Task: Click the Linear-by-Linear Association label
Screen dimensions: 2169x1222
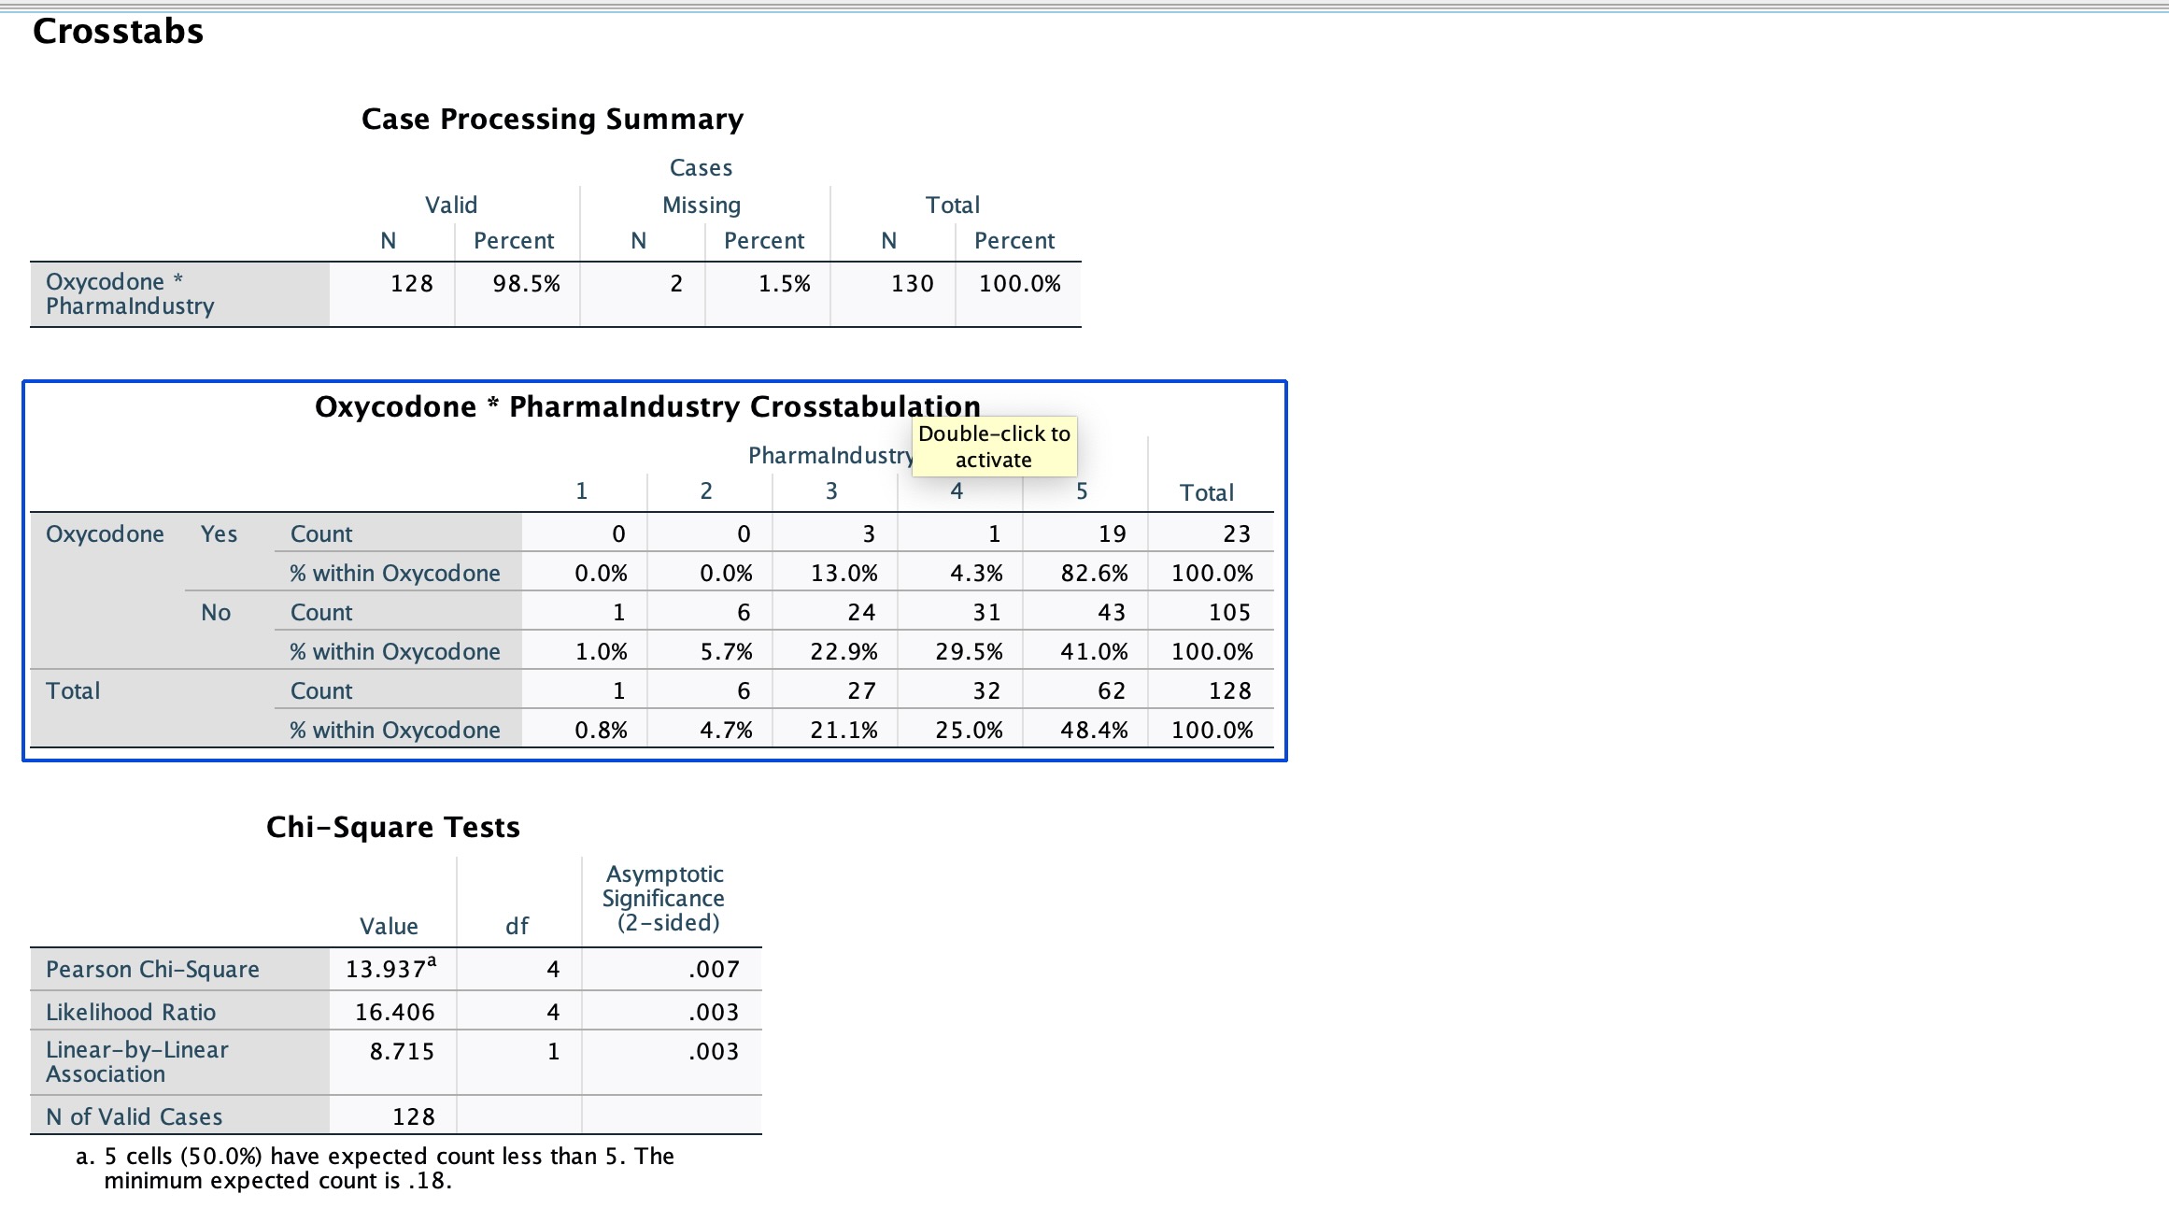Action: (x=137, y=1062)
